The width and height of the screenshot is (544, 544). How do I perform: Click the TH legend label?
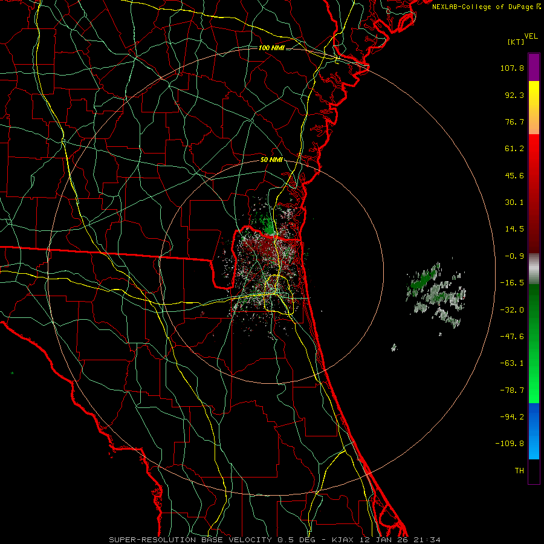519,471
